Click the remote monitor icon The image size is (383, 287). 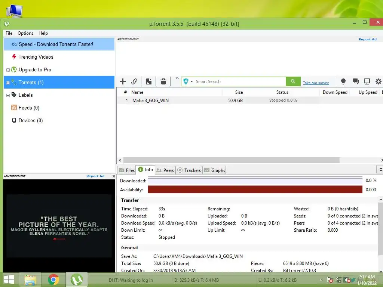point(367,81)
